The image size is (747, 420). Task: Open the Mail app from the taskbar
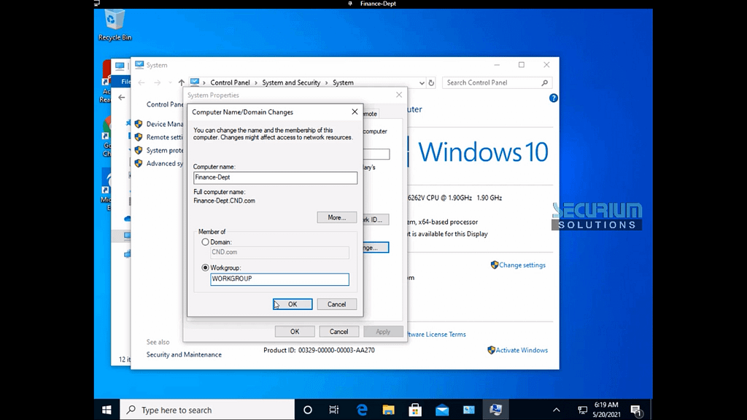pyautogui.click(x=442, y=410)
